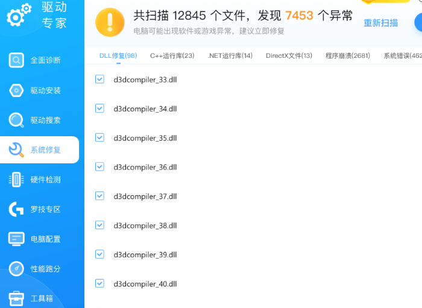Deselect d3dcompiler_38.dll checkbox
422x308 pixels.
99,225
